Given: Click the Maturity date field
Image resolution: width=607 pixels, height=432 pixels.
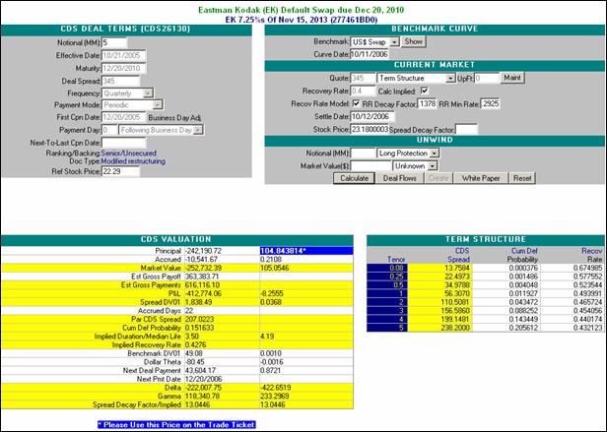Looking at the screenshot, I should click(123, 69).
